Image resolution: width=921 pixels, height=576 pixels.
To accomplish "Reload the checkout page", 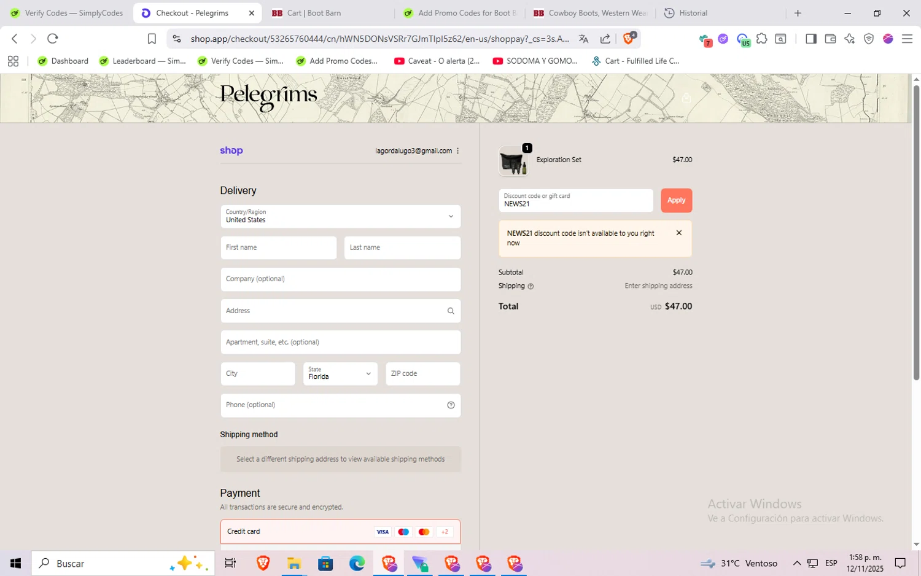I will tap(53, 39).
